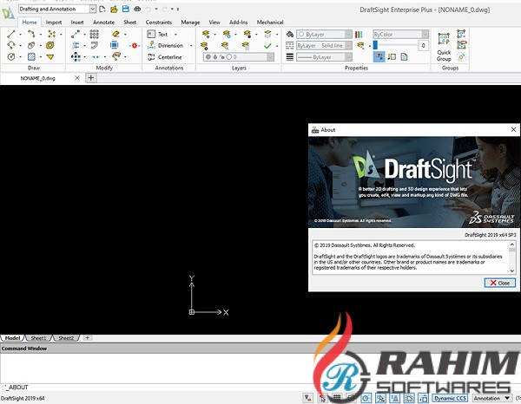Click the Pattern array icon in Modify
The height and width of the screenshot is (404, 521).
tap(95, 34)
